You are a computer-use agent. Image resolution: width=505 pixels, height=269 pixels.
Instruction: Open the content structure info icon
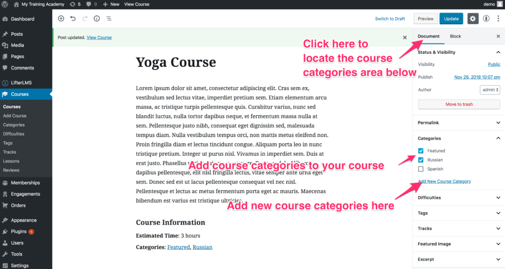97,19
